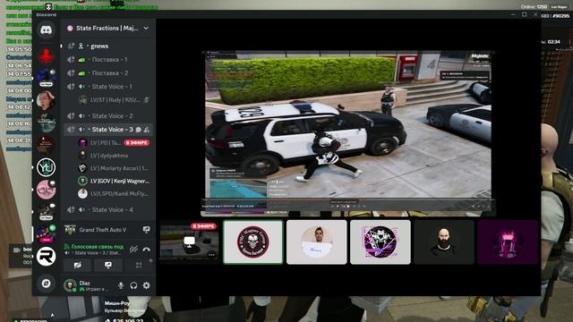Click the В ЭФИРЕ live badge in user list

(137, 143)
